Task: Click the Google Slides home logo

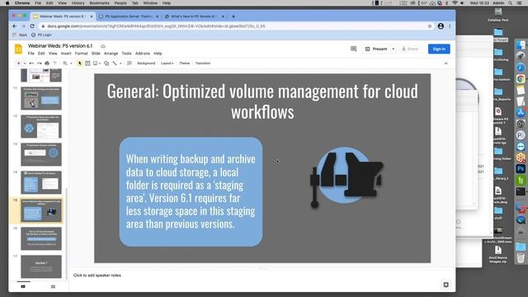Action: (18, 49)
